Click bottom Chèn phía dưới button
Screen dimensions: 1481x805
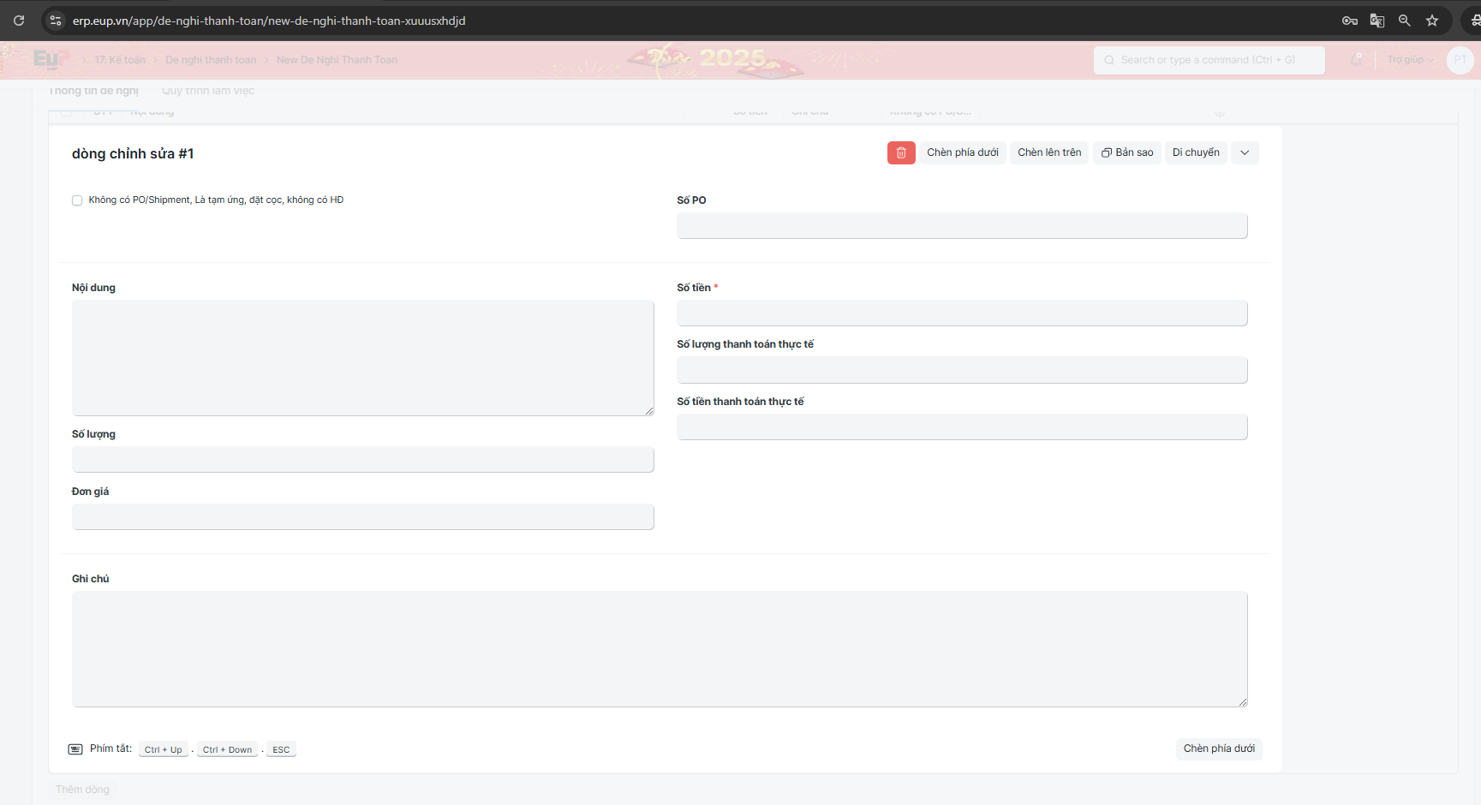1218,748
